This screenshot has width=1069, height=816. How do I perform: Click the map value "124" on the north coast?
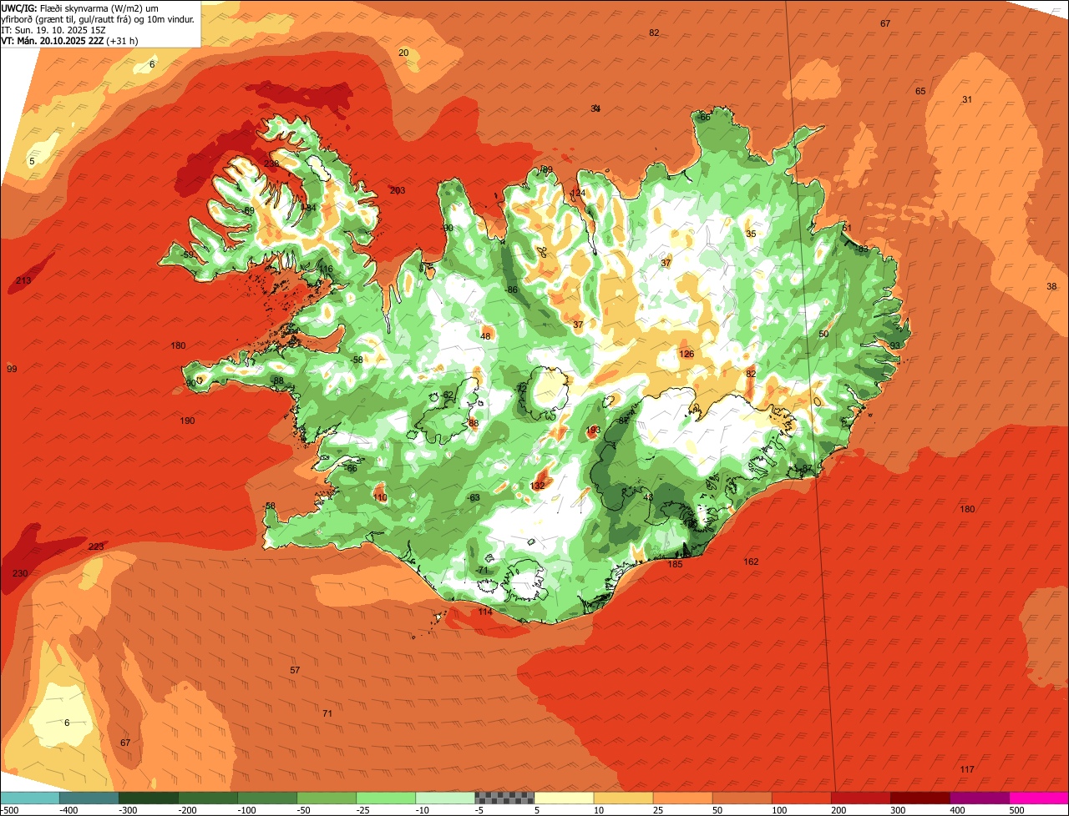point(579,194)
